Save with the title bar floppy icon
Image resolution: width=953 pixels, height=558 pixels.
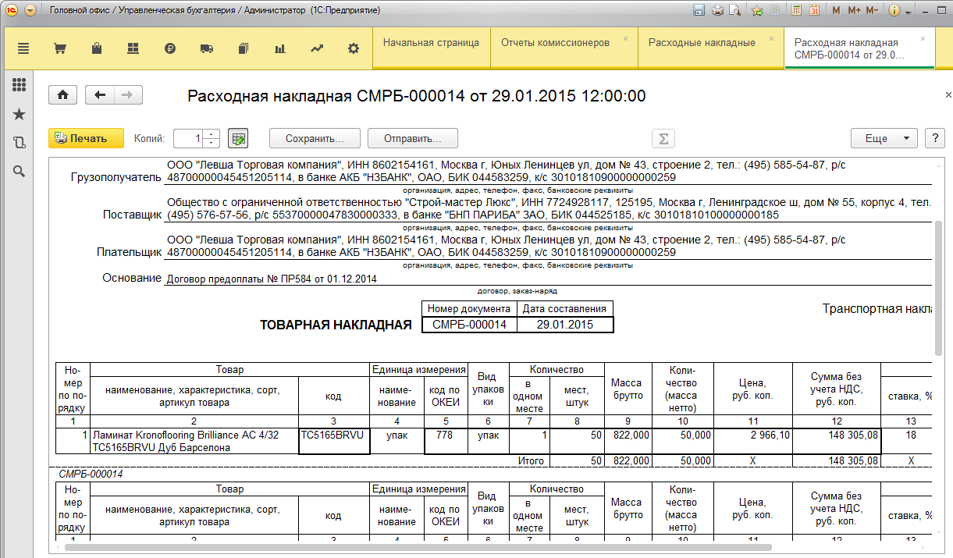pos(699,10)
